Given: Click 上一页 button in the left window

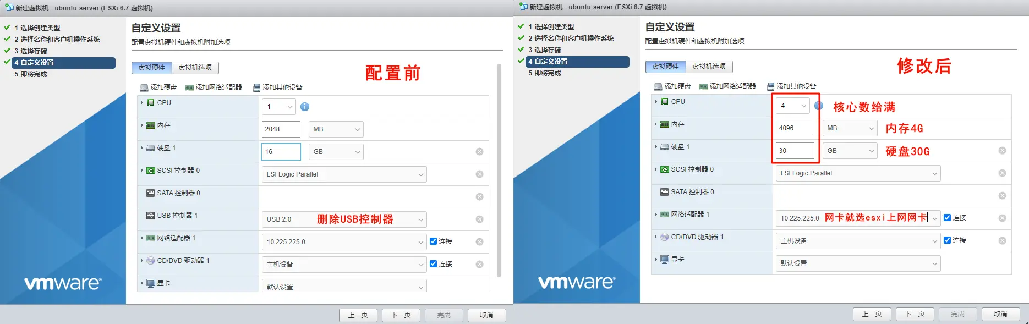Looking at the screenshot, I should (358, 315).
